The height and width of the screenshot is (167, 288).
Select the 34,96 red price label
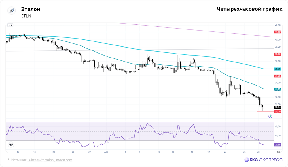(278, 76)
